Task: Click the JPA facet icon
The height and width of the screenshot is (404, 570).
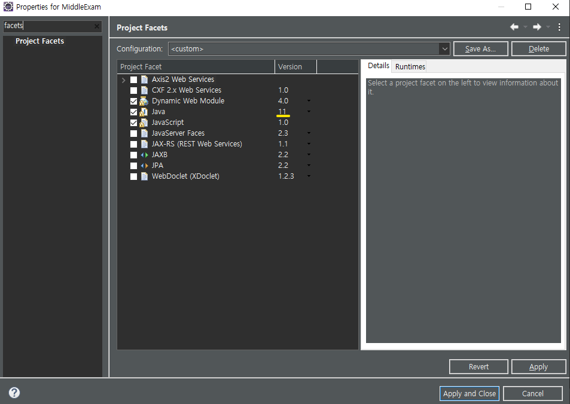Action: point(144,165)
